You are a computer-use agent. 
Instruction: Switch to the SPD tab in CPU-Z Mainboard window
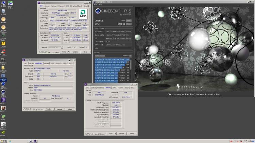(x=52, y=63)
